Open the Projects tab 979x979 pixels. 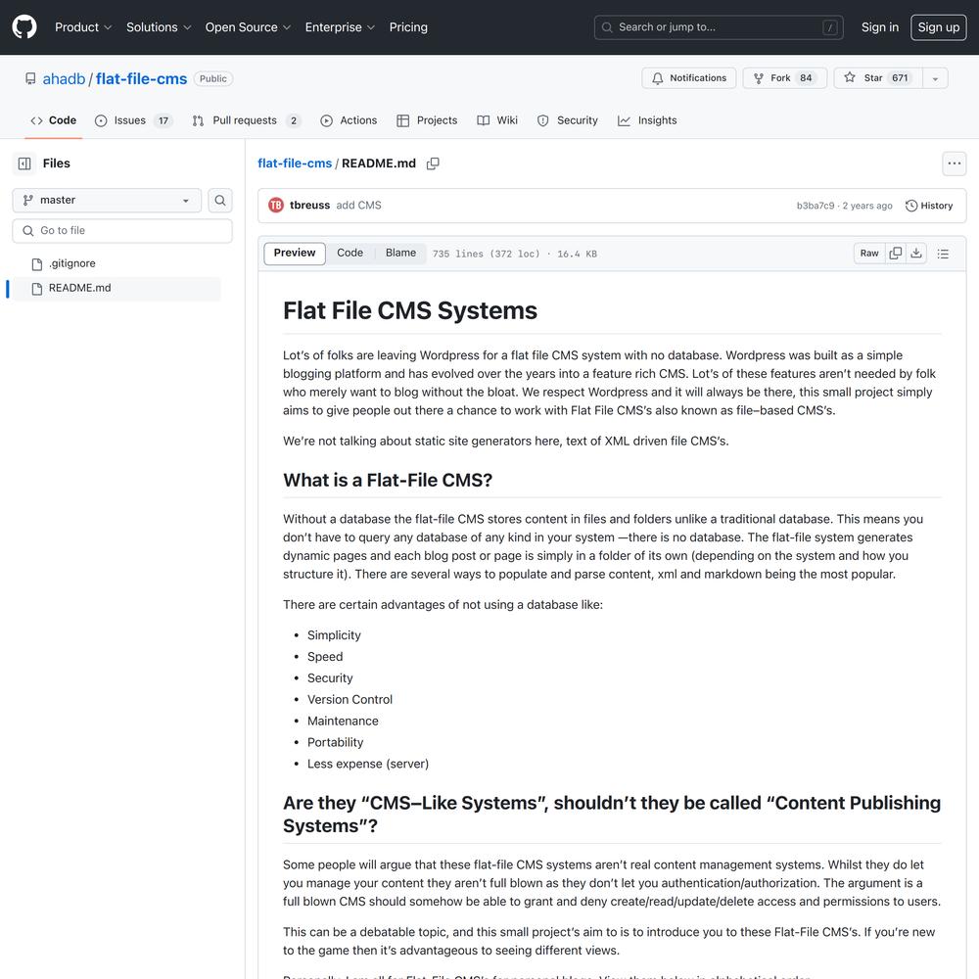[428, 120]
